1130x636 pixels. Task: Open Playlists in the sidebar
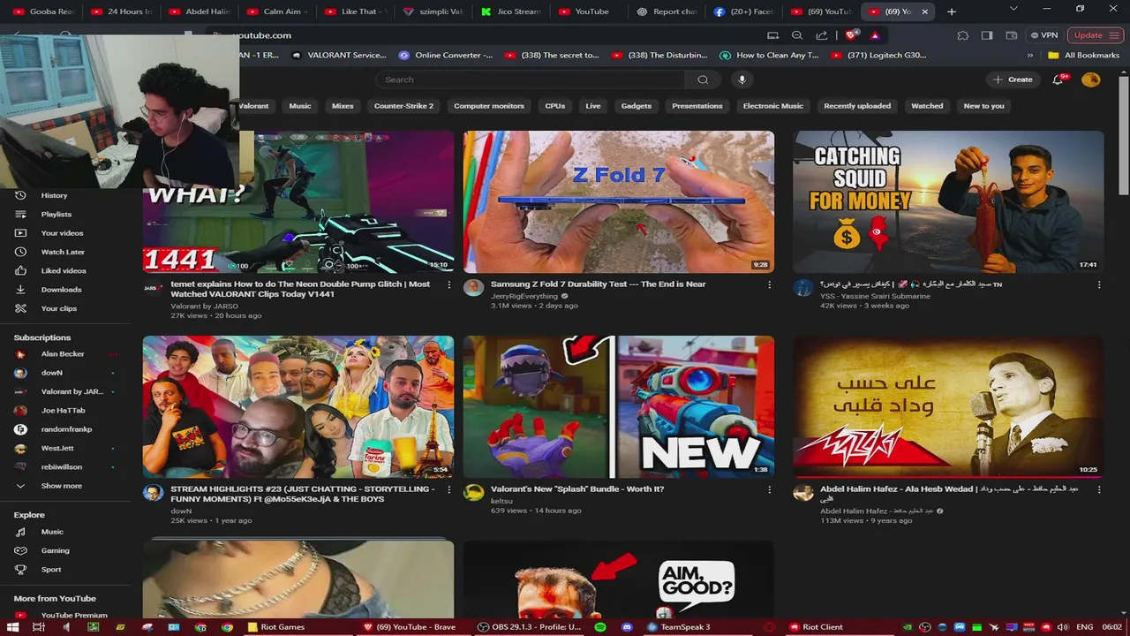coord(56,214)
